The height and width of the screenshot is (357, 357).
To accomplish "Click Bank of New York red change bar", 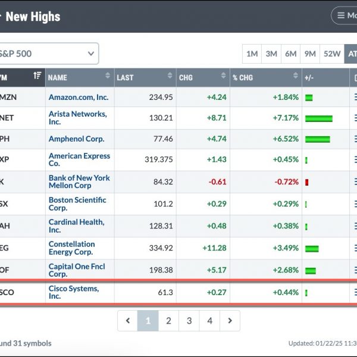I will click(306, 183).
